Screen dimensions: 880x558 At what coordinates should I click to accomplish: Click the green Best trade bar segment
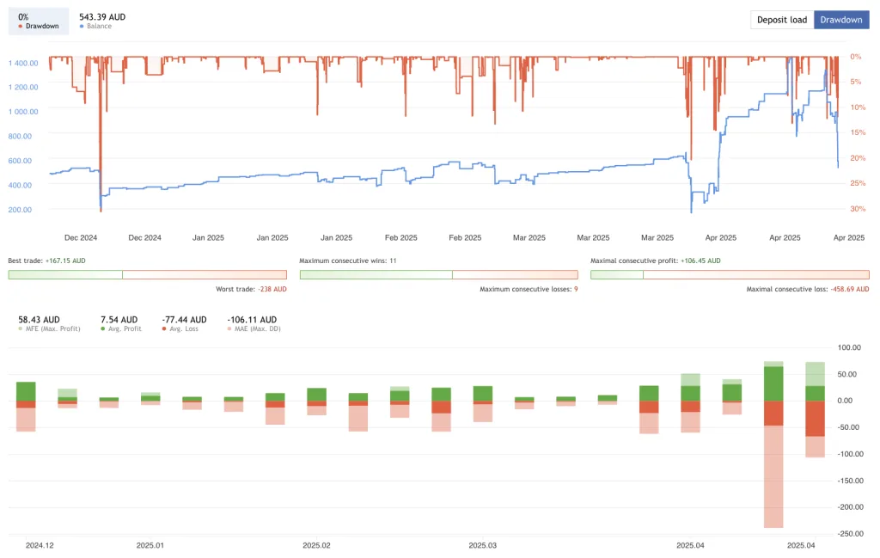click(65, 274)
